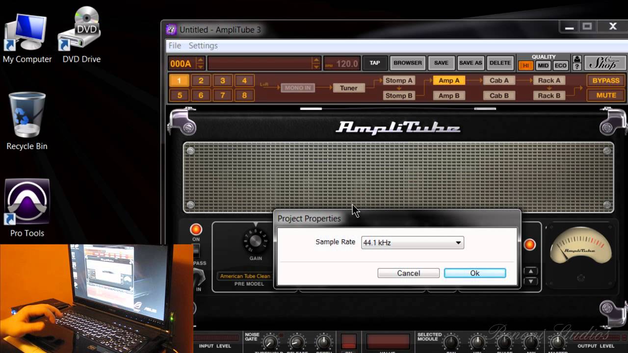Set quality to HI
Image resolution: width=628 pixels, height=353 pixels.
click(526, 66)
